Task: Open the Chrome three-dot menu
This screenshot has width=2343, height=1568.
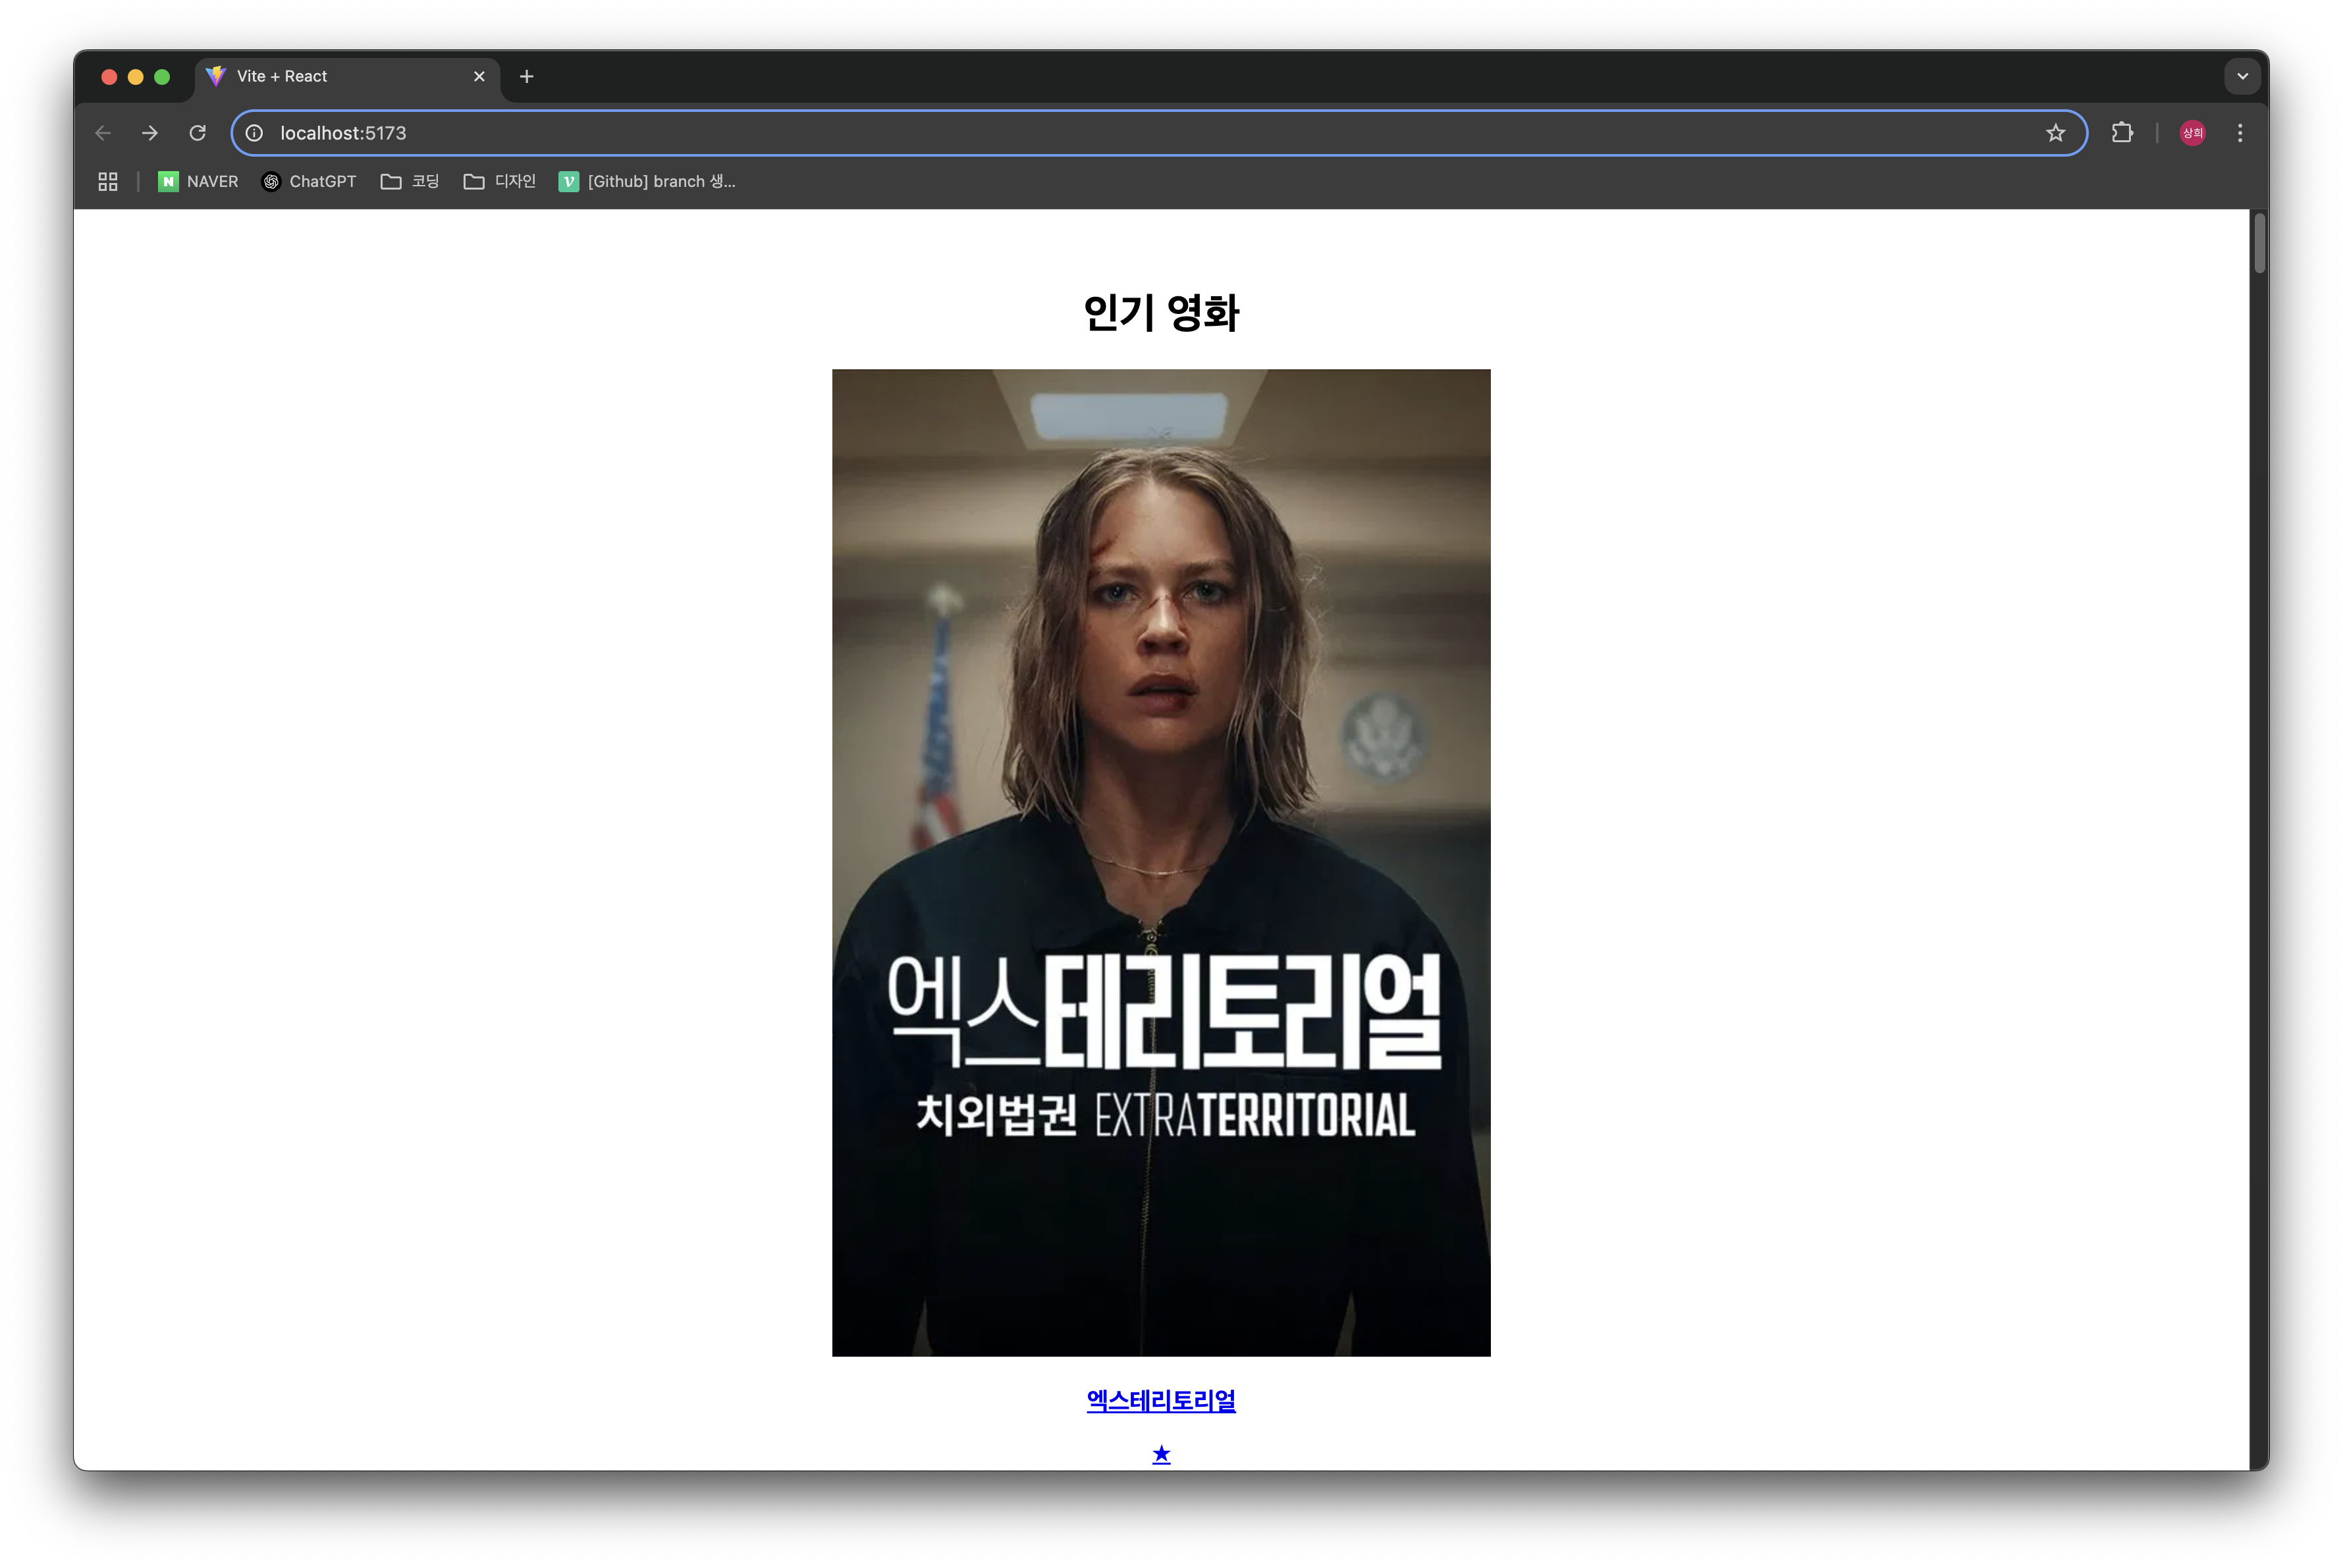Action: (x=2240, y=133)
